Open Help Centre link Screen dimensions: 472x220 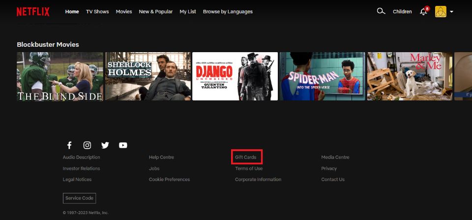point(161,157)
